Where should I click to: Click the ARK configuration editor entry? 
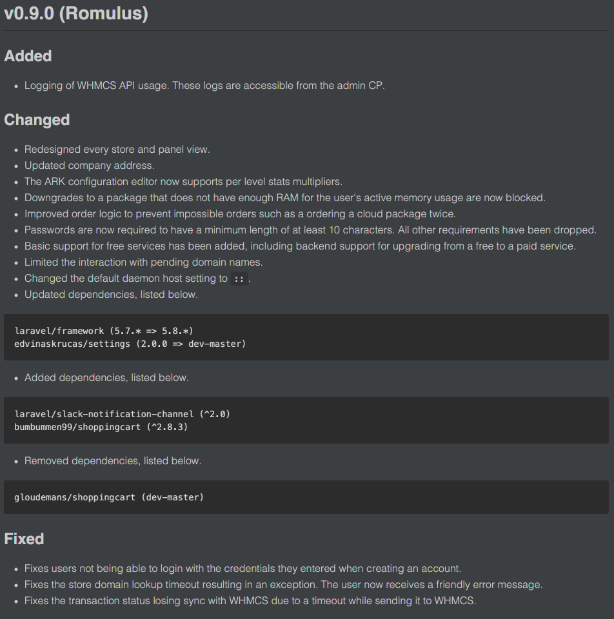[x=183, y=182]
